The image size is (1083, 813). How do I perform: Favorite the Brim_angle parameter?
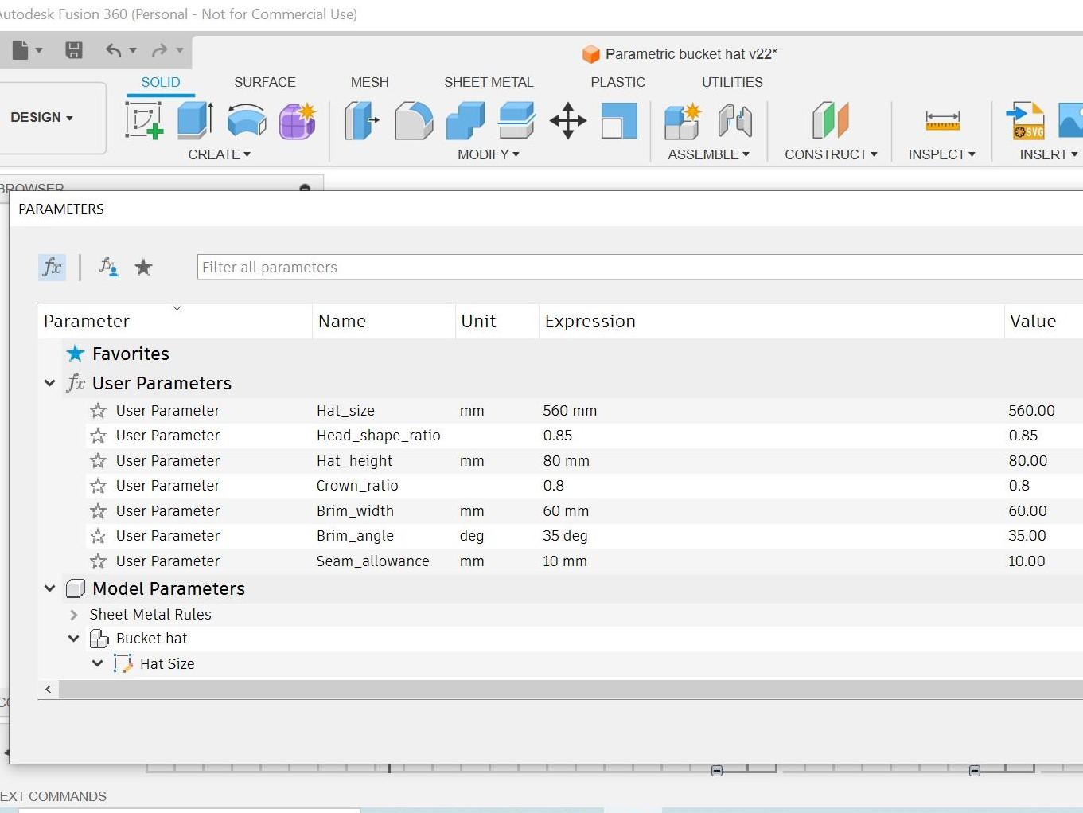coord(98,536)
